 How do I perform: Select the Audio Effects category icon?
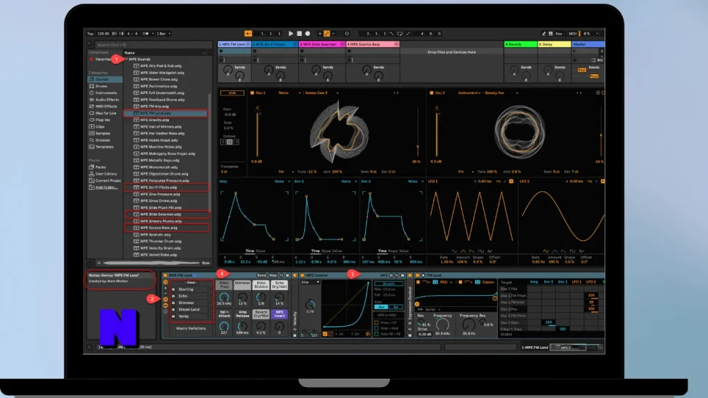pyautogui.click(x=92, y=99)
